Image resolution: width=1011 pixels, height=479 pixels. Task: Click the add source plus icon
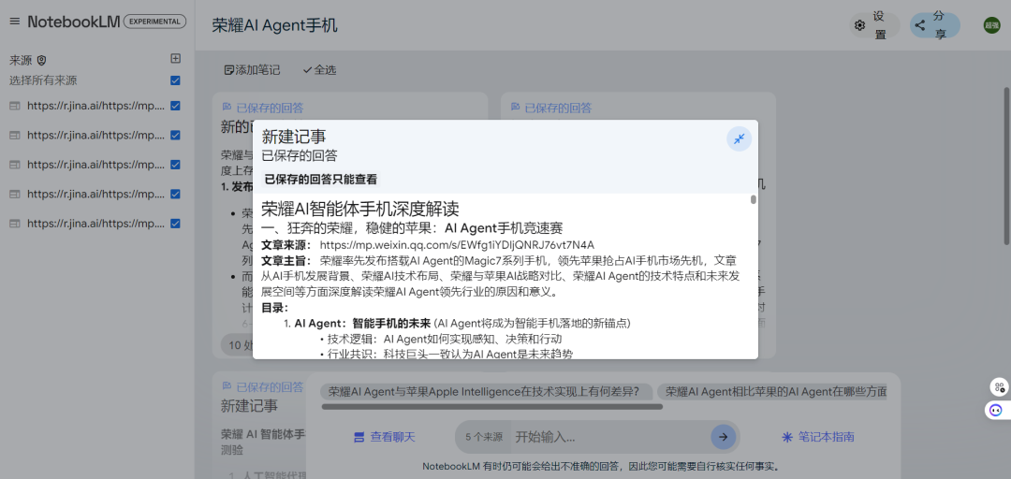(175, 59)
